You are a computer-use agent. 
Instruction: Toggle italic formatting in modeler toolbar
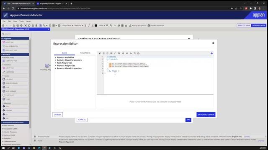89,25
